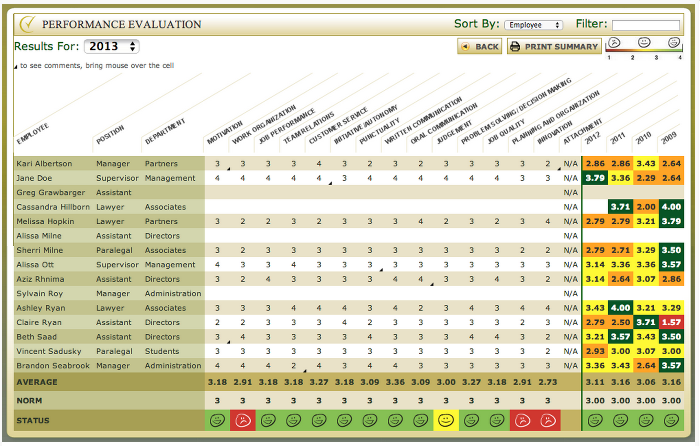The height and width of the screenshot is (446, 700).
Task: Click Claire Ryan's red 1.57 score cell
Action: (671, 322)
